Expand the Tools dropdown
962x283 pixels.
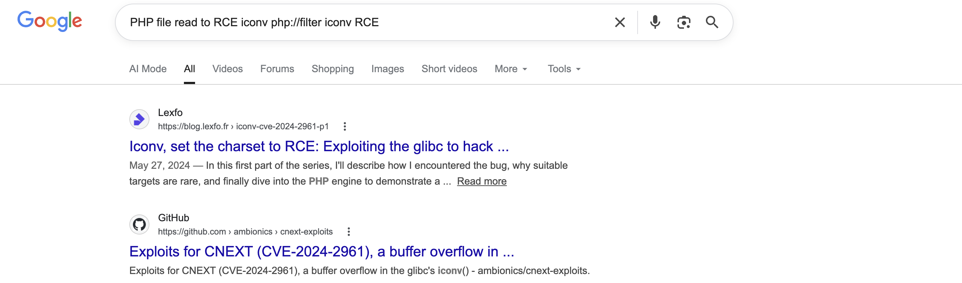564,69
